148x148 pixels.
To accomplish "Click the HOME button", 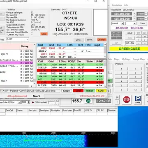I will point(129,33).
